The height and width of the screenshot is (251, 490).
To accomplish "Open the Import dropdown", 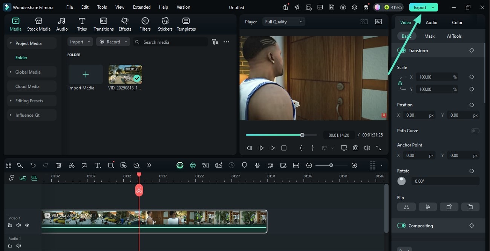I will tap(80, 42).
